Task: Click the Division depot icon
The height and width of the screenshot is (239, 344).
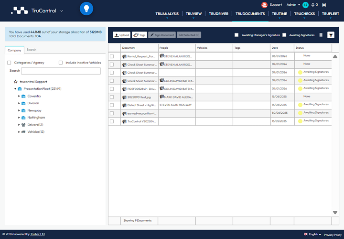Action: pos(23,103)
